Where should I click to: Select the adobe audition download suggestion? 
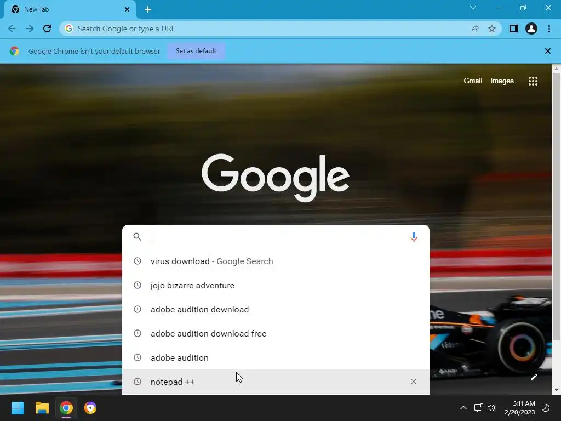276,309
